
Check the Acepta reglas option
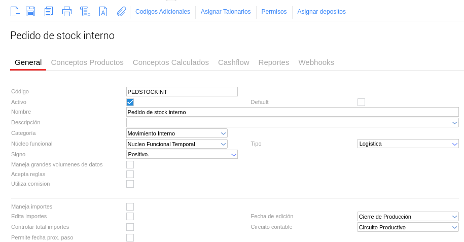130,174
